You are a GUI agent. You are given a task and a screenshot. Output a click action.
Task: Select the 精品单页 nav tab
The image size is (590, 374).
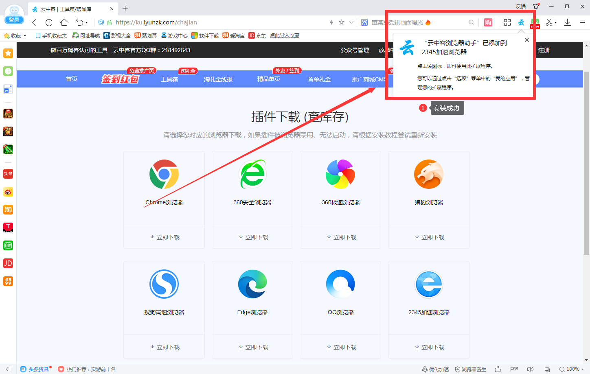tap(269, 79)
